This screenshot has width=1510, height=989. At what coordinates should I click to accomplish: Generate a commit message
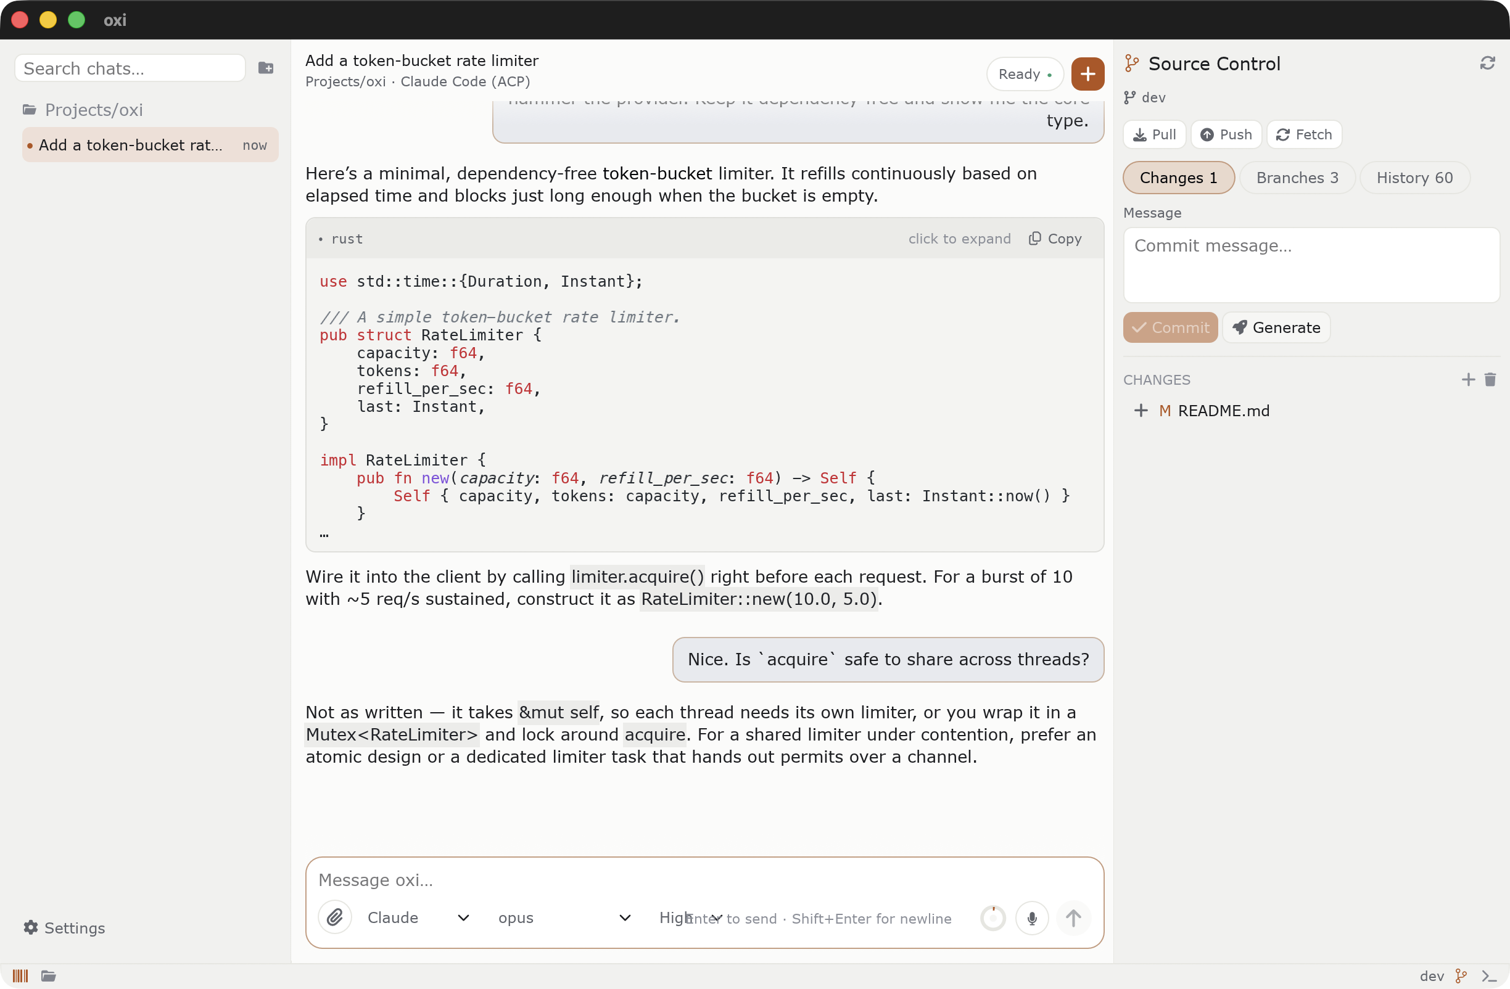[x=1276, y=327]
